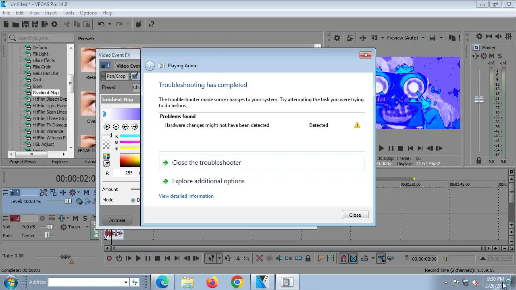The image size is (516, 290).
Task: Click Explore additional options
Action: (x=208, y=181)
